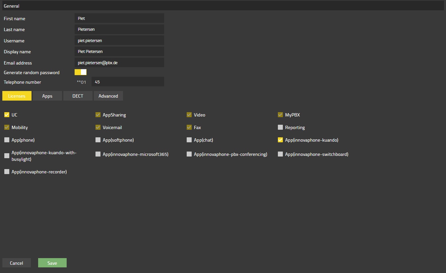Switch to the Apps tab
This screenshot has width=446, height=273.
click(47, 96)
